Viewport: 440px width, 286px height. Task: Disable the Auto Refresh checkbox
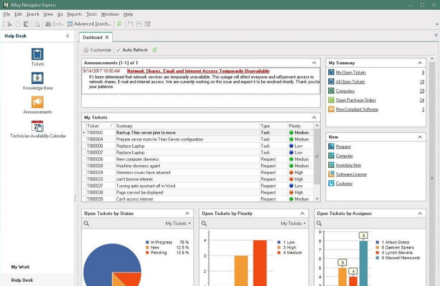tap(118, 50)
